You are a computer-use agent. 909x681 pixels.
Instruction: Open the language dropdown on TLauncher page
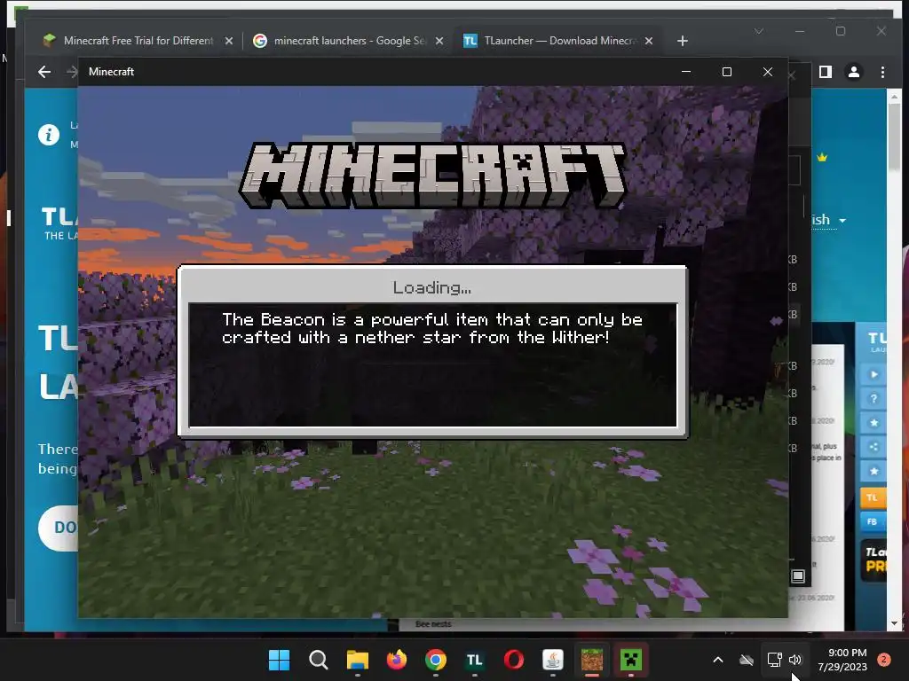tap(829, 220)
